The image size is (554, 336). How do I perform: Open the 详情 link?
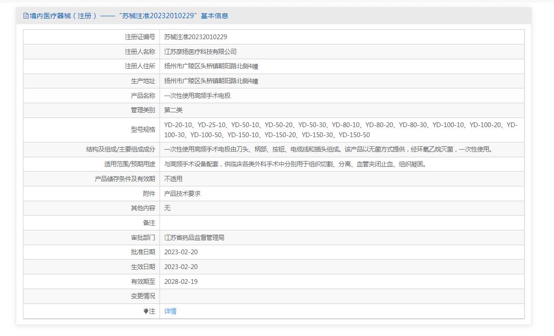coord(170,311)
